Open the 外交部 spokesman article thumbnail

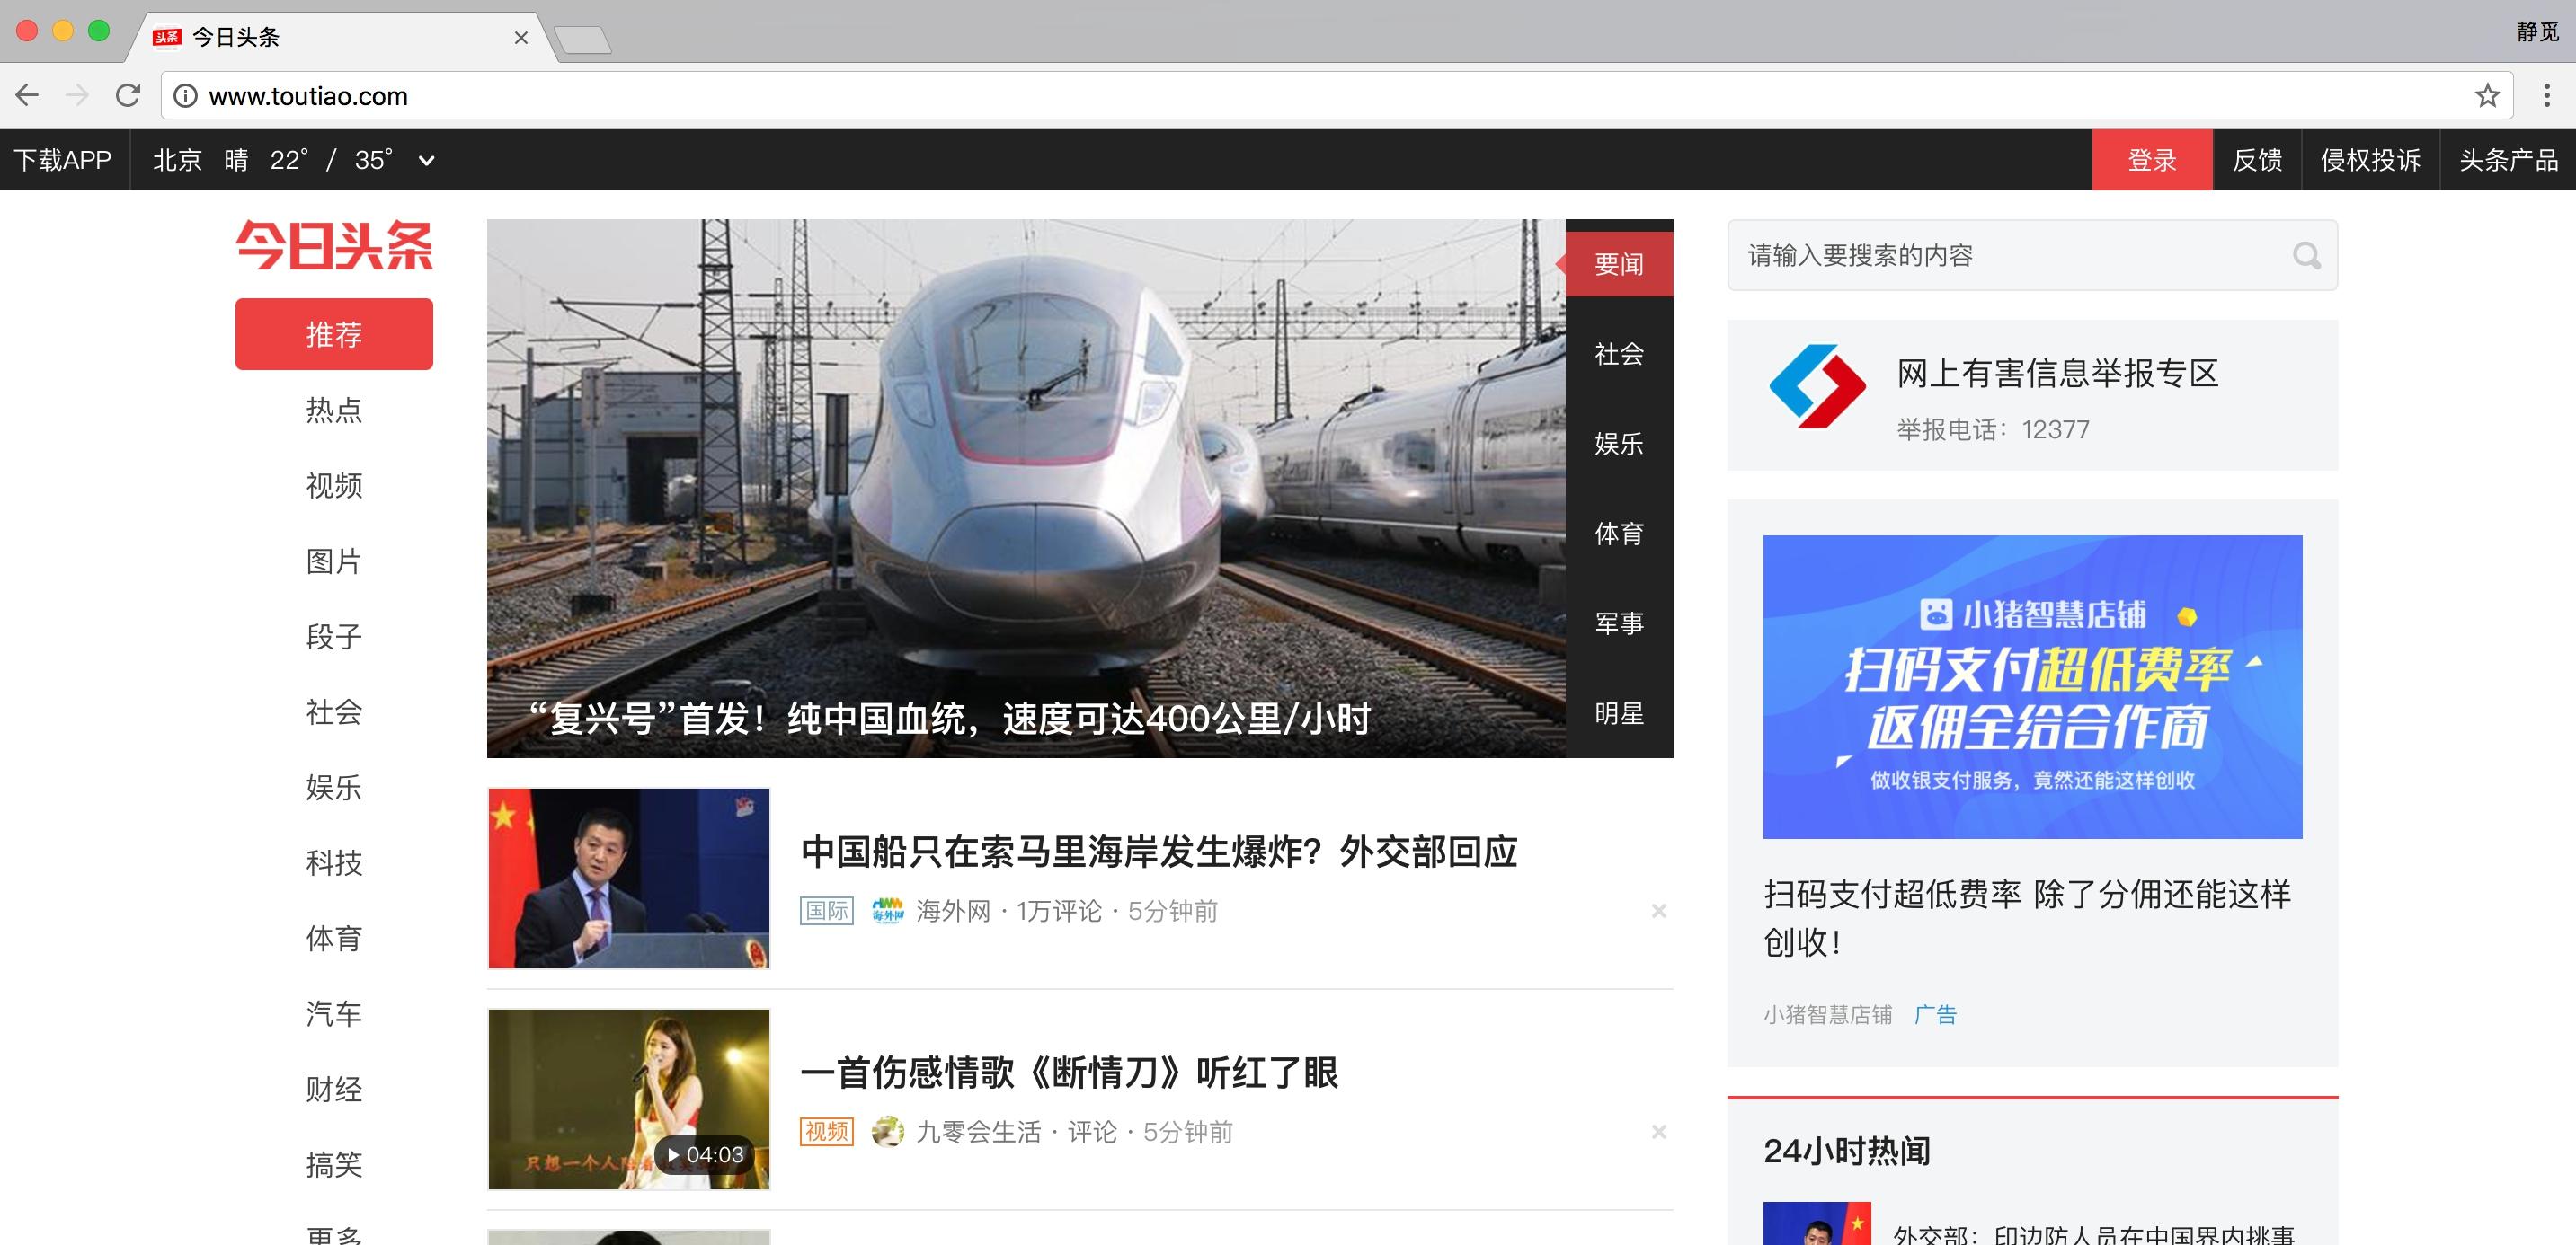click(629, 879)
